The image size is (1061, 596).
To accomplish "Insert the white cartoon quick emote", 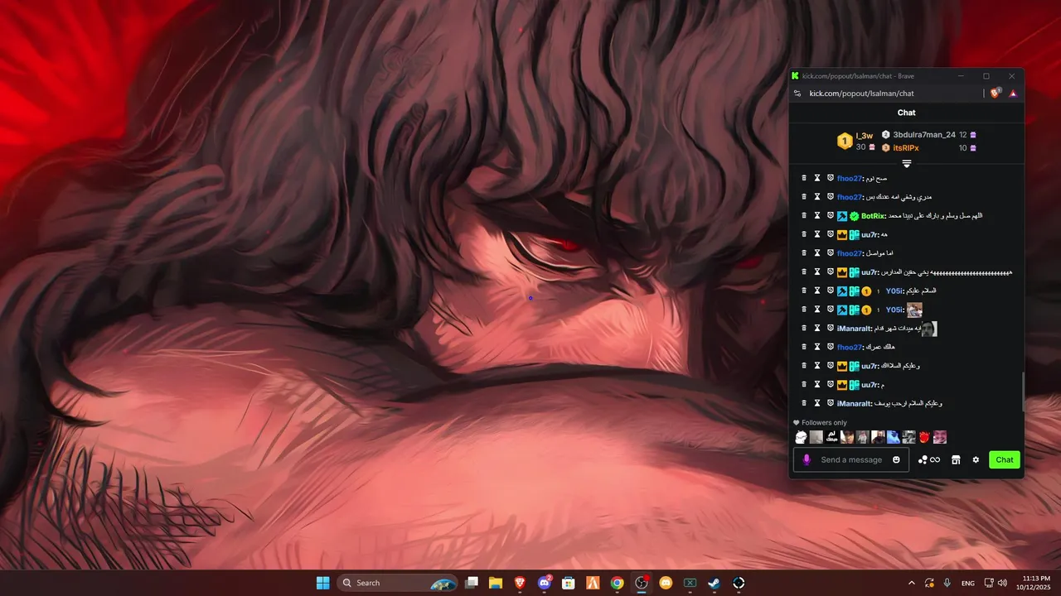I will 801,437.
